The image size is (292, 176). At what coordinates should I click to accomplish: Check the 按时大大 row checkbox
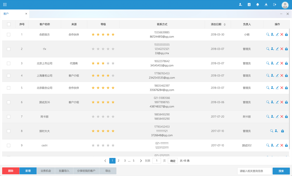(x=9, y=131)
